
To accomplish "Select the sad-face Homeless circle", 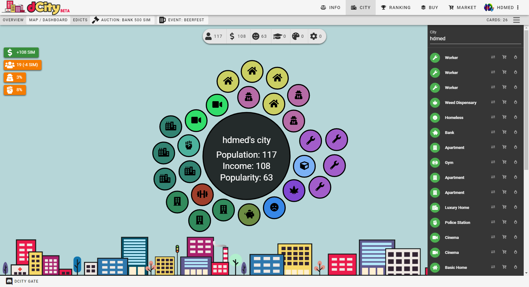I will pos(274,208).
